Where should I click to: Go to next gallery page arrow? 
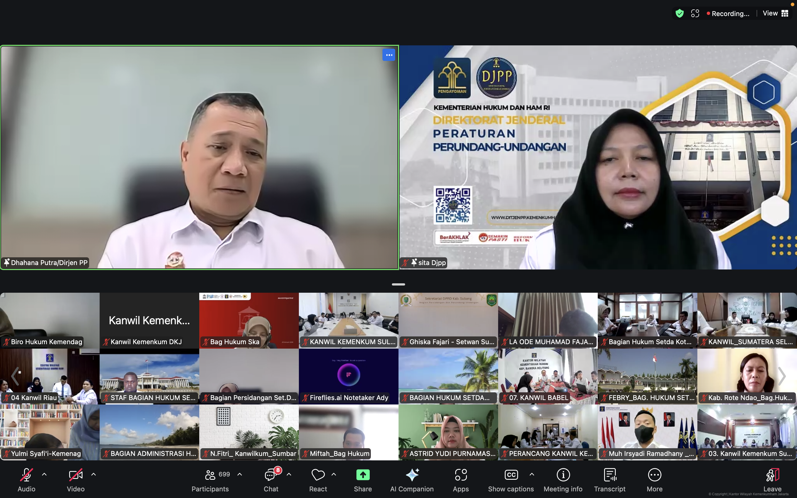point(782,376)
